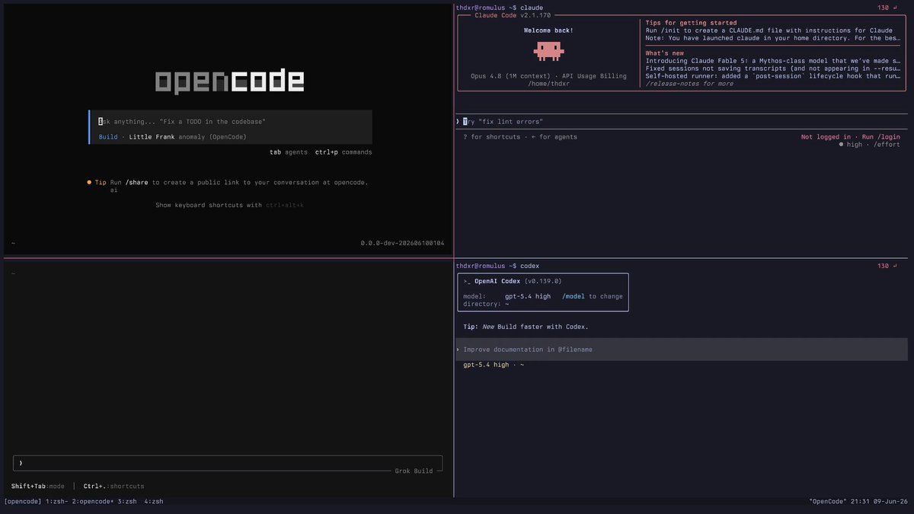The width and height of the screenshot is (914, 514).
Task: Click 'Shift+Tab:mode' hint in Grok pane
Action: point(38,486)
